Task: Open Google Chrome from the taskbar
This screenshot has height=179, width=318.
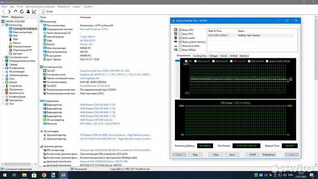Action: click(x=44, y=175)
